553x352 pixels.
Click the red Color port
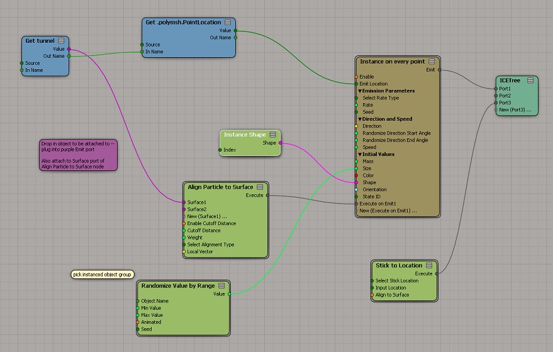[x=356, y=175]
